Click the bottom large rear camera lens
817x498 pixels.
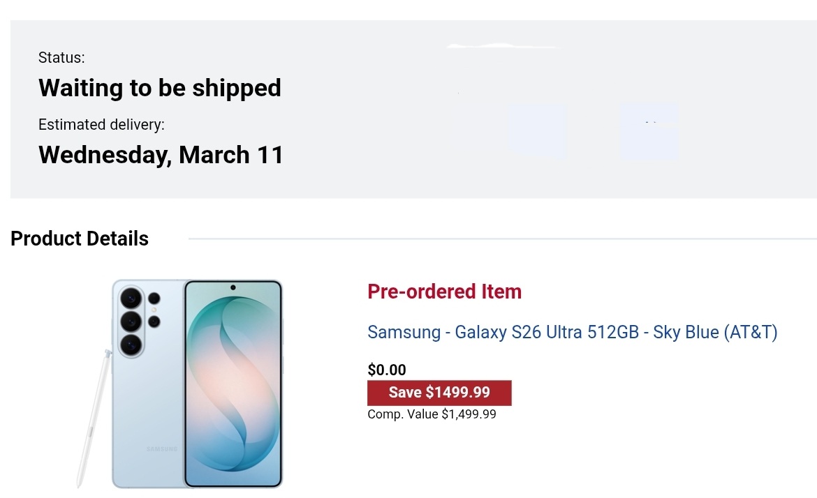point(131,344)
